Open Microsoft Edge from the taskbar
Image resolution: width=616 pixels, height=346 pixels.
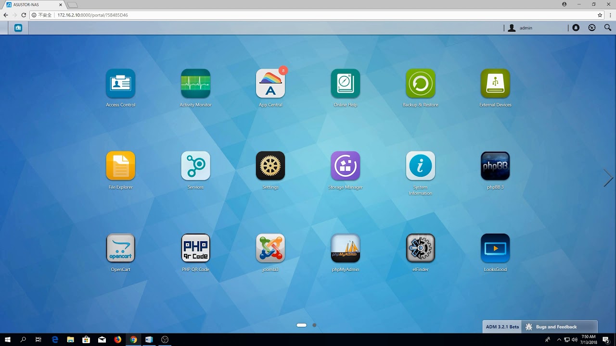(55, 339)
